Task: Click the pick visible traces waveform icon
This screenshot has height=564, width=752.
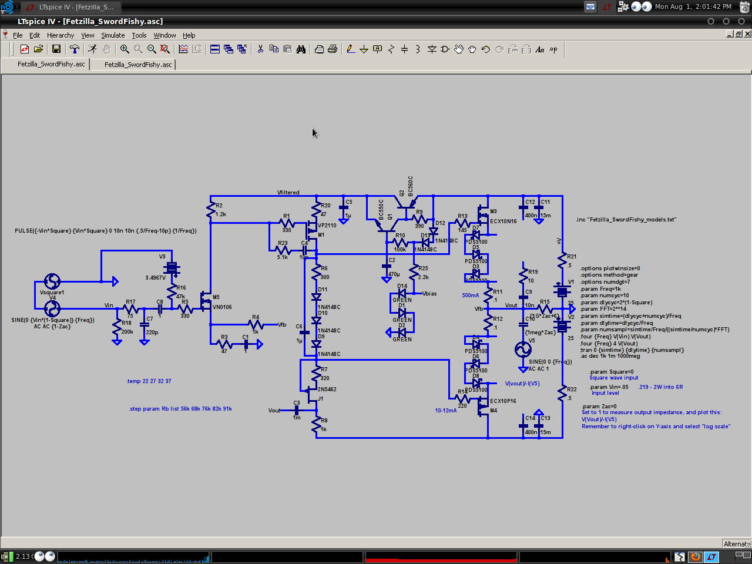Action: (183, 49)
